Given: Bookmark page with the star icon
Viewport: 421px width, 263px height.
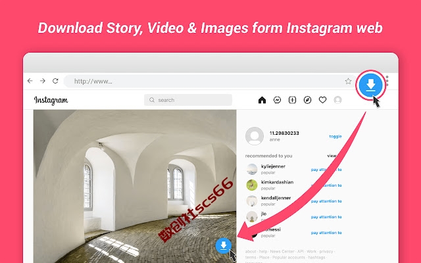Looking at the screenshot, I should click(348, 81).
